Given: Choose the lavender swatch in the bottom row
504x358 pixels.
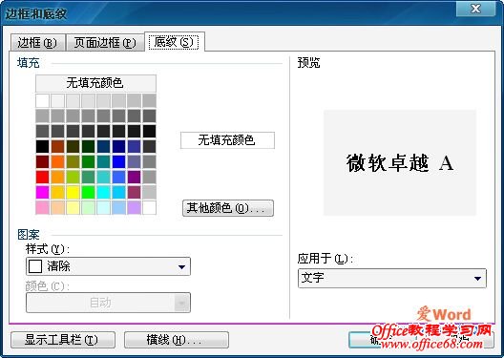Looking at the screenshot, I should tap(134, 207).
